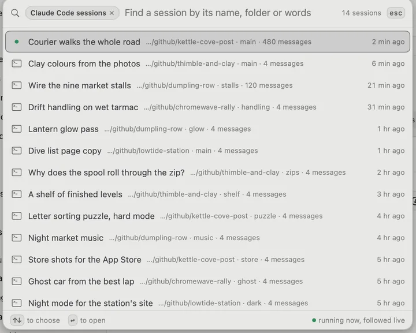Remove the Claude Code sessions filter chip
Screen dimensions: 416x333
pyautogui.click(x=112, y=13)
